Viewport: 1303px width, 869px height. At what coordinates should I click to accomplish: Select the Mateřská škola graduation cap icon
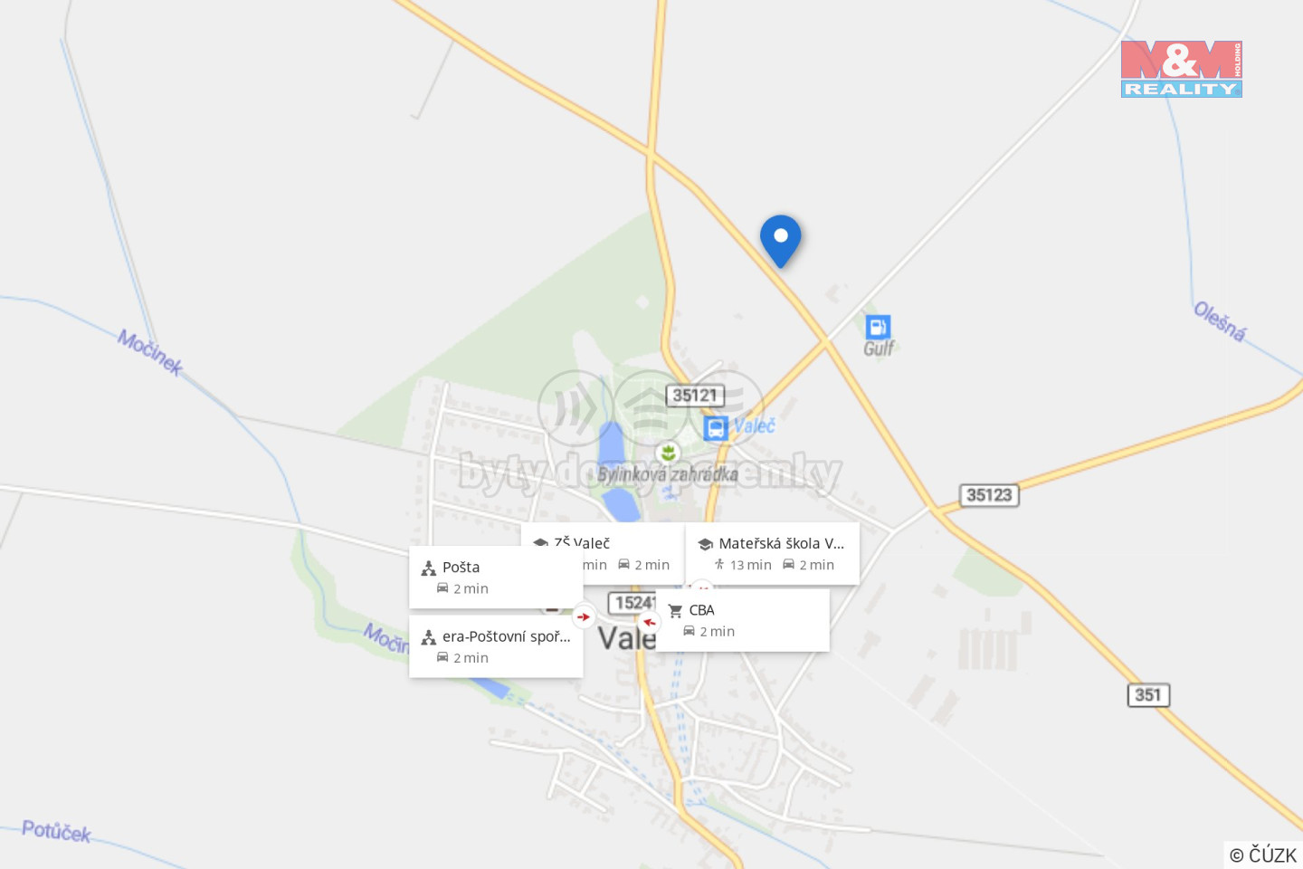pyautogui.click(x=705, y=544)
